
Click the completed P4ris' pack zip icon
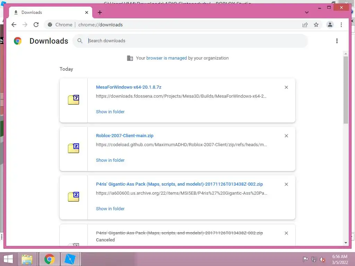[x=73, y=197]
